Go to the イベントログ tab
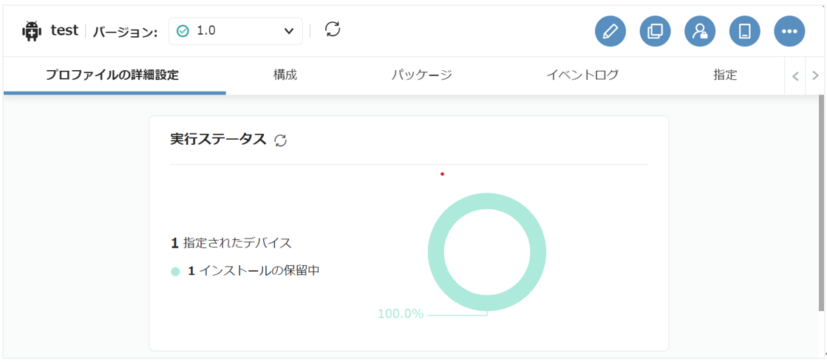The image size is (827, 362). (x=582, y=75)
